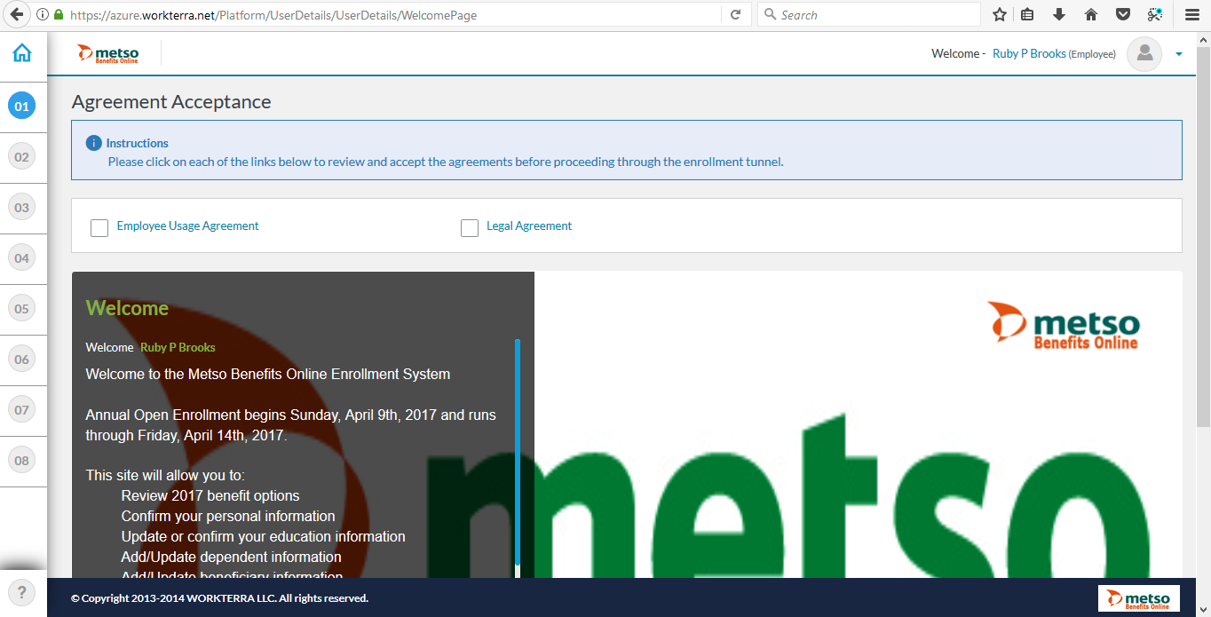Click the green padlock security icon
This screenshot has height=617, width=1211.
pyautogui.click(x=59, y=15)
